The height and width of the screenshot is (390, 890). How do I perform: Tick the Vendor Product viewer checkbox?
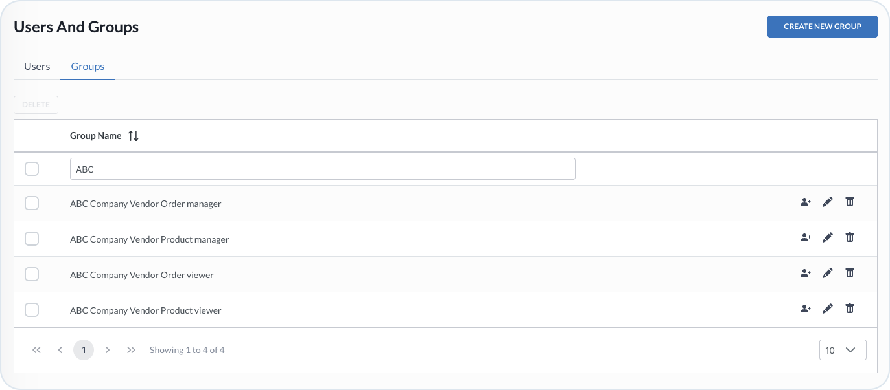pos(32,310)
